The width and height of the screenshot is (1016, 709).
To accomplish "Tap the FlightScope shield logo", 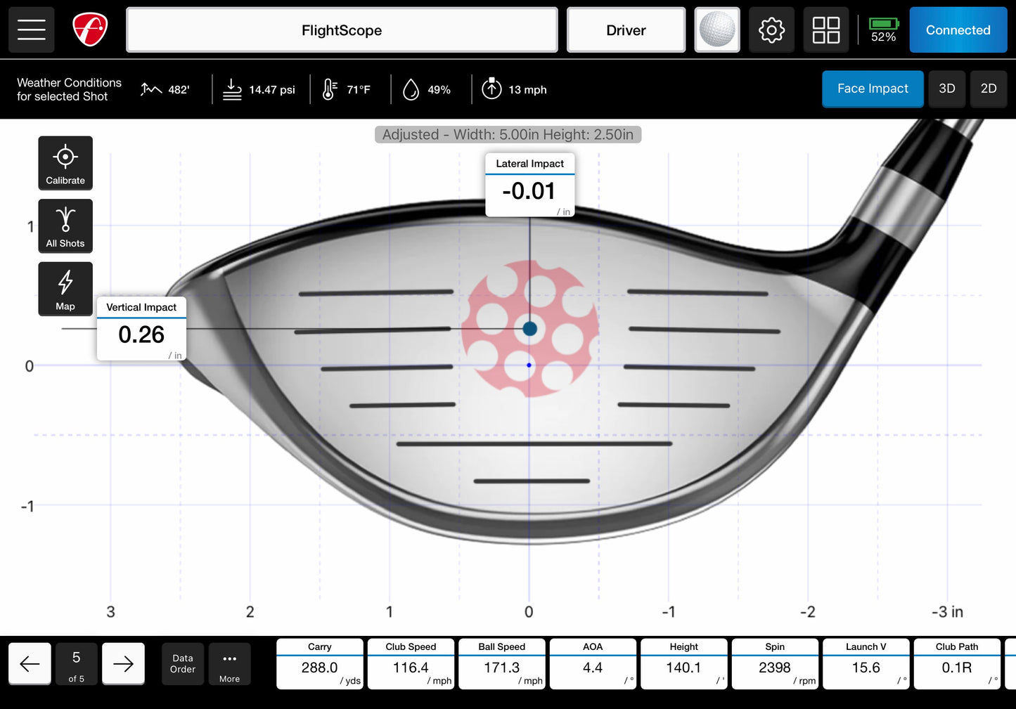I will tap(90, 30).
